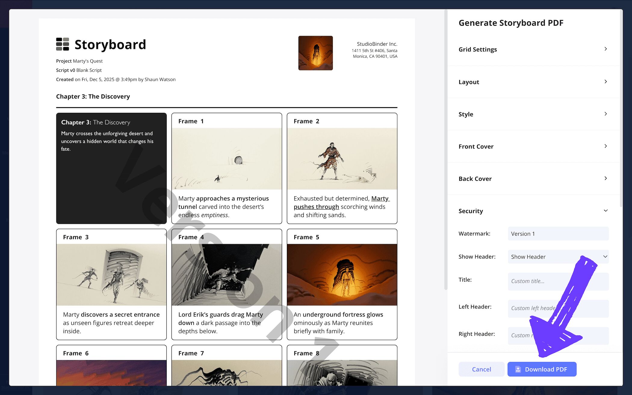Open the StudioBinder company logo image

[315, 53]
